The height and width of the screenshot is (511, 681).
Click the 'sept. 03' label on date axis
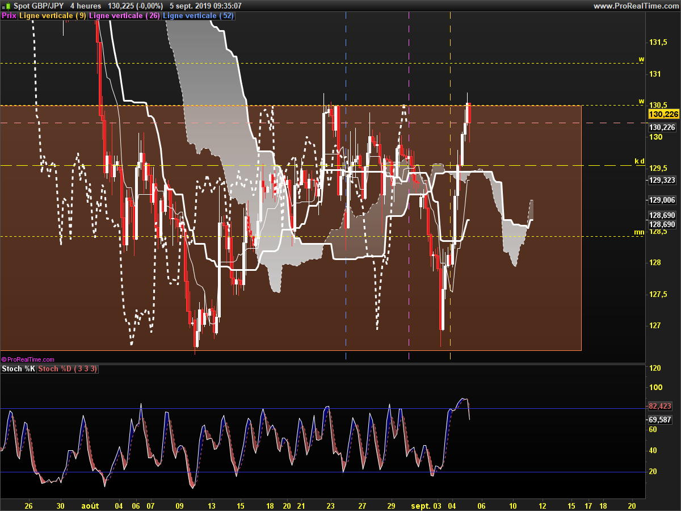426,505
